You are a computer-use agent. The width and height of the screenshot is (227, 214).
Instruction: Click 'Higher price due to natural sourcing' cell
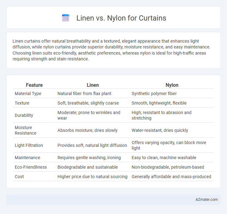(92, 177)
